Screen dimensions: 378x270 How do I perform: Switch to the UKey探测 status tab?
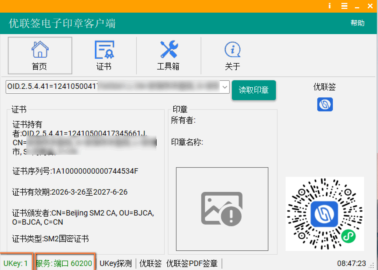pos(115,264)
